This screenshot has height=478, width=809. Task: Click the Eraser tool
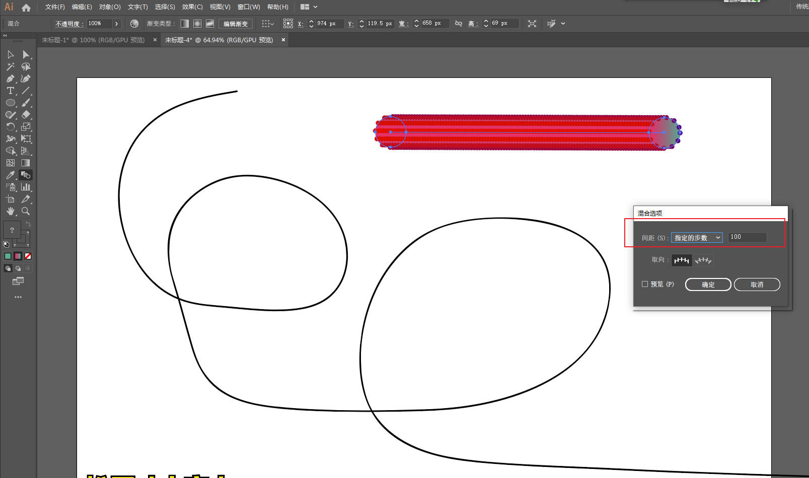click(26, 115)
